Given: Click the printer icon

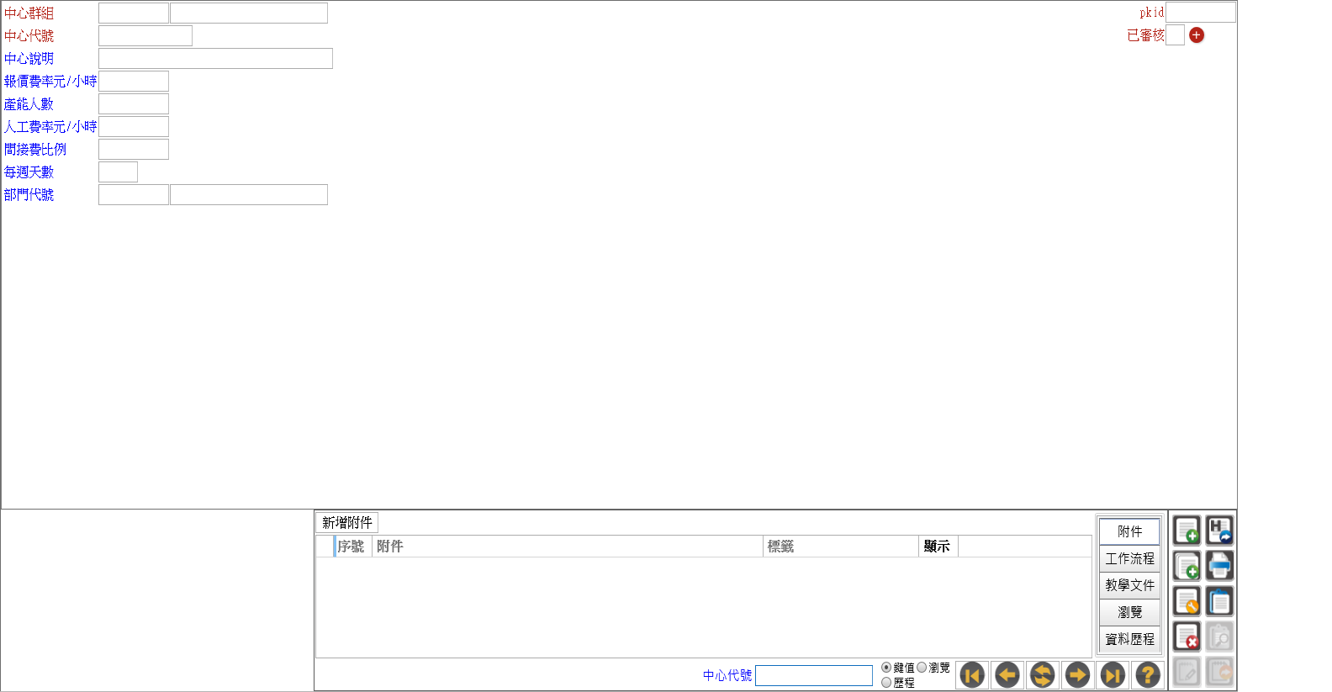Looking at the screenshot, I should point(1219,566).
